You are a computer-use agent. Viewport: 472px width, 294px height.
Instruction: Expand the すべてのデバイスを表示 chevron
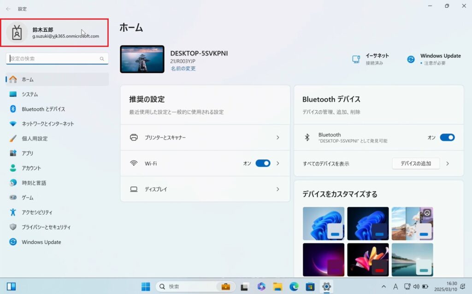[448, 164]
